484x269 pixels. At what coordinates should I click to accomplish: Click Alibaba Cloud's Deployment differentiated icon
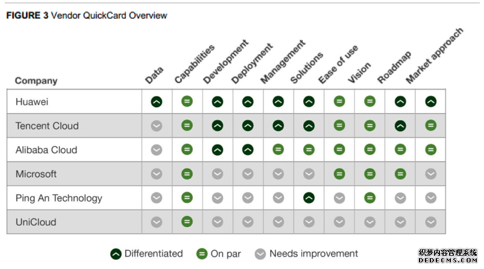coord(248,150)
